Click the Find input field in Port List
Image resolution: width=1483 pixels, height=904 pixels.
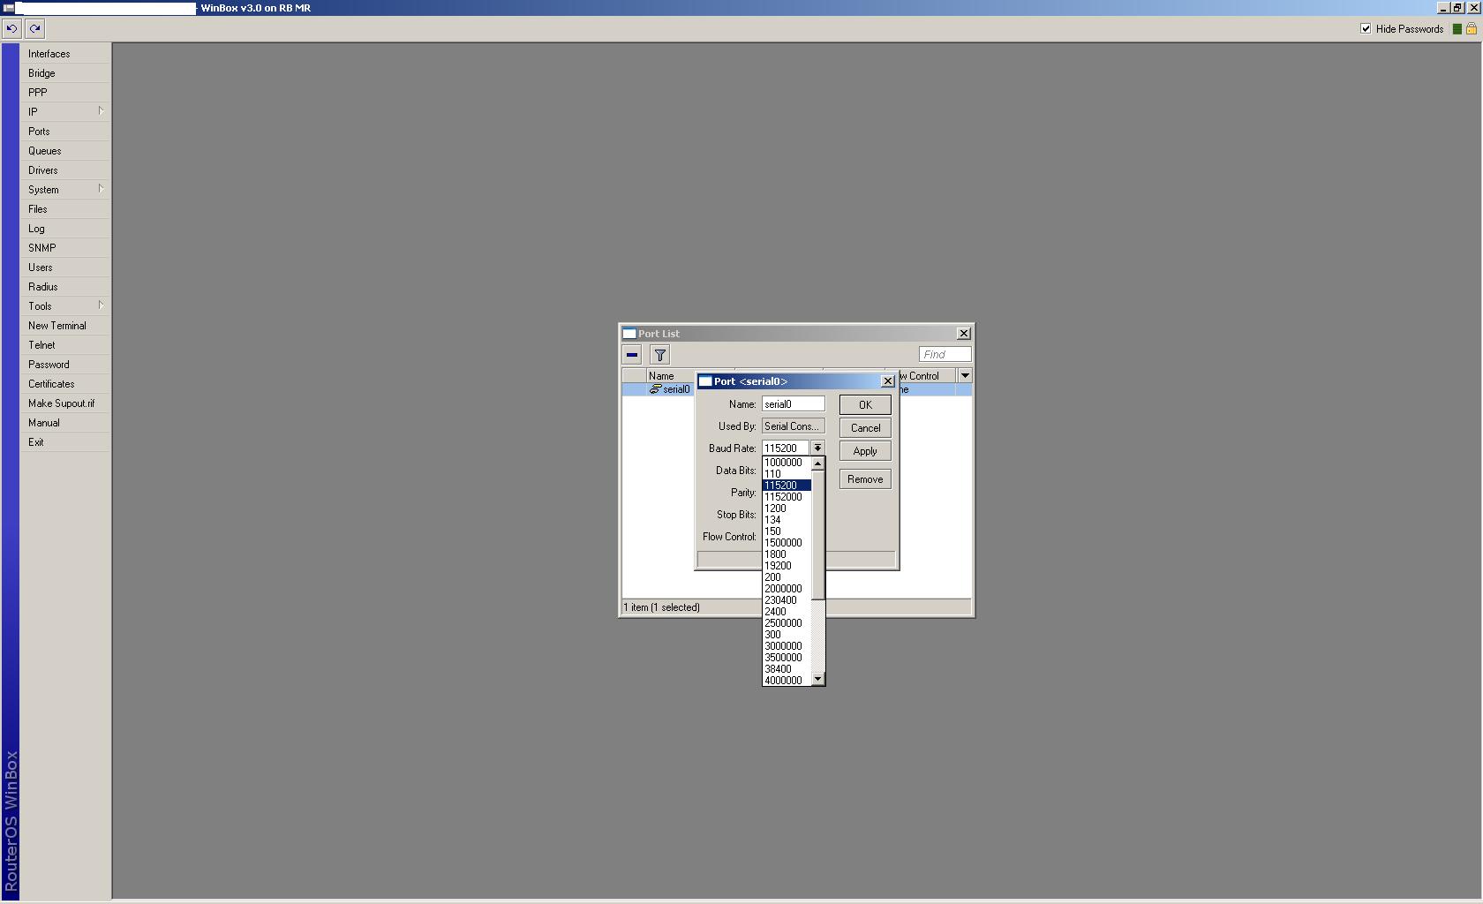coord(945,353)
